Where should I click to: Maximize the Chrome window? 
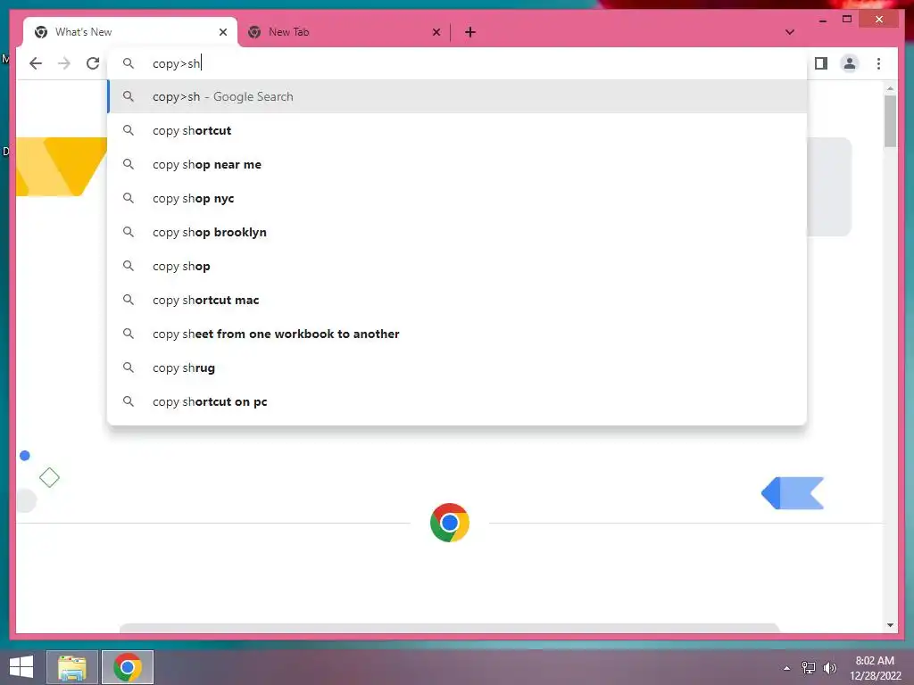coord(847,20)
